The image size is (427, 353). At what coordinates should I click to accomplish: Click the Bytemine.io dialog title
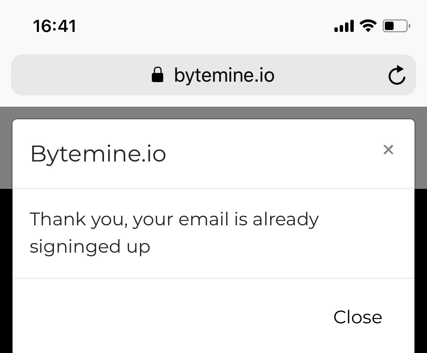pyautogui.click(x=98, y=154)
